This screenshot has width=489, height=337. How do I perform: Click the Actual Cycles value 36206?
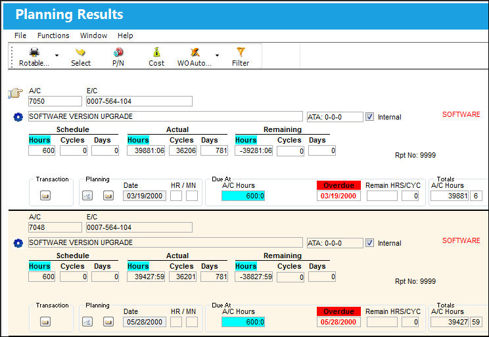[183, 150]
